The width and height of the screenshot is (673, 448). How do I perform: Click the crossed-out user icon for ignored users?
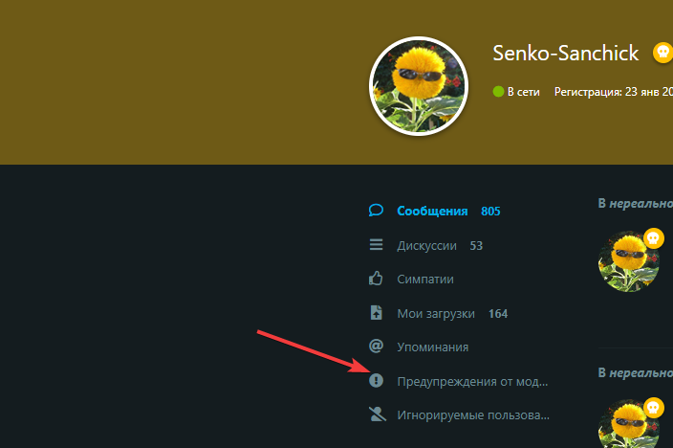click(378, 414)
